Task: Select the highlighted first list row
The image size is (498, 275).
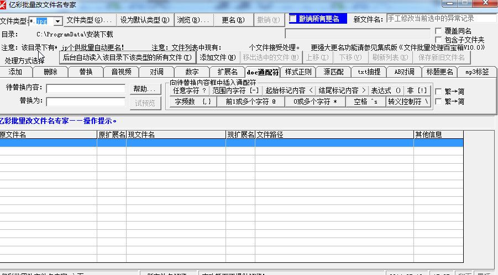Action: (x=232, y=143)
